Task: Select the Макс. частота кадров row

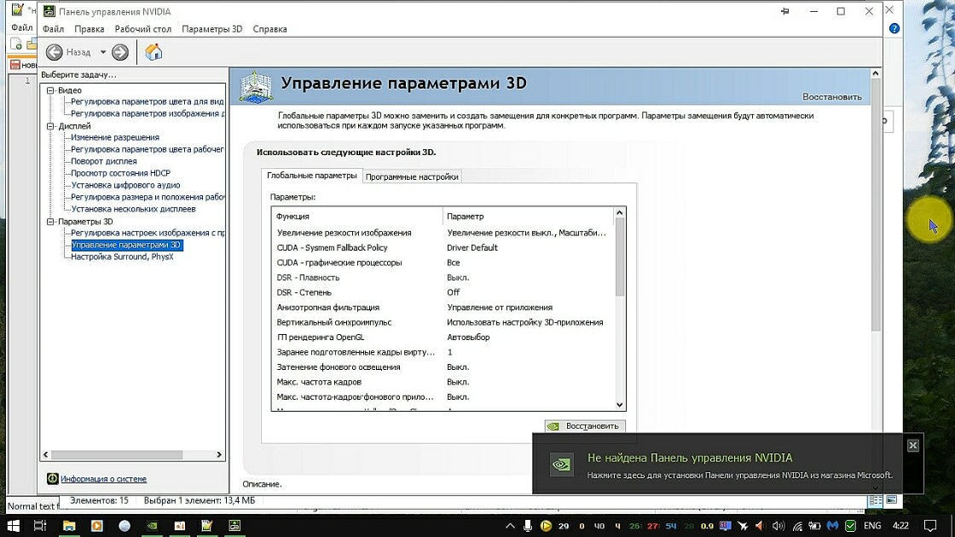Action: click(443, 383)
